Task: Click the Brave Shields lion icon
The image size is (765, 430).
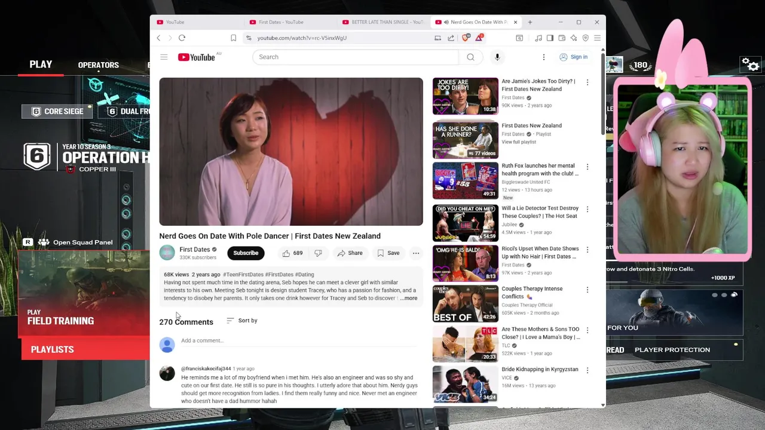Action: coord(466,38)
